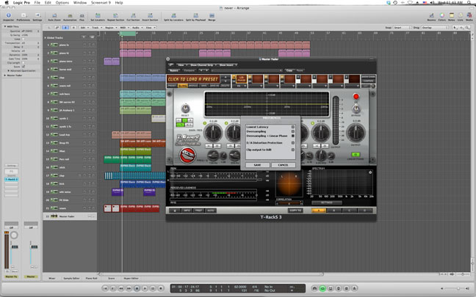Viewport: 476px width, 297px height.
Task: Click the Repeat Section icon
Action: [x=115, y=16]
